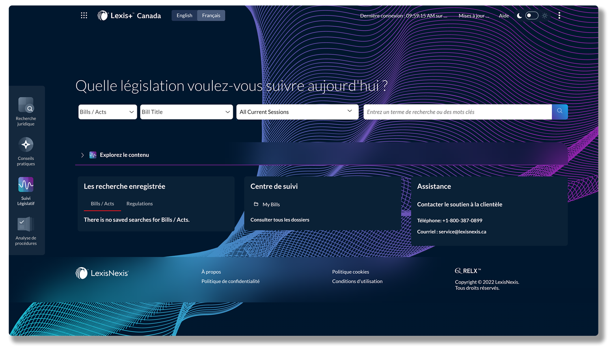Image resolution: width=609 pixels, height=346 pixels.
Task: Open the Bill Title dropdown
Action: pyautogui.click(x=186, y=112)
